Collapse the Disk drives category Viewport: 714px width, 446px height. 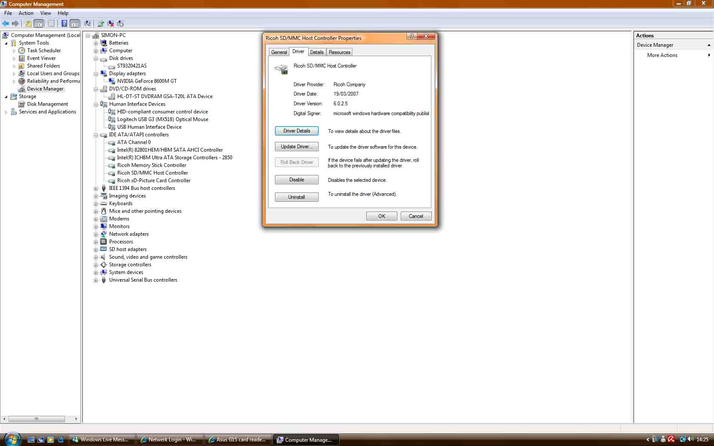point(96,59)
